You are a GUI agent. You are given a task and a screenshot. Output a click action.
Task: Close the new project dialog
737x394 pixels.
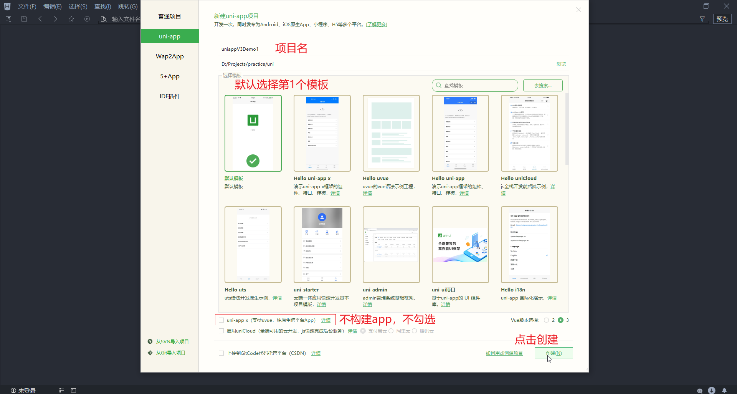pyautogui.click(x=578, y=10)
